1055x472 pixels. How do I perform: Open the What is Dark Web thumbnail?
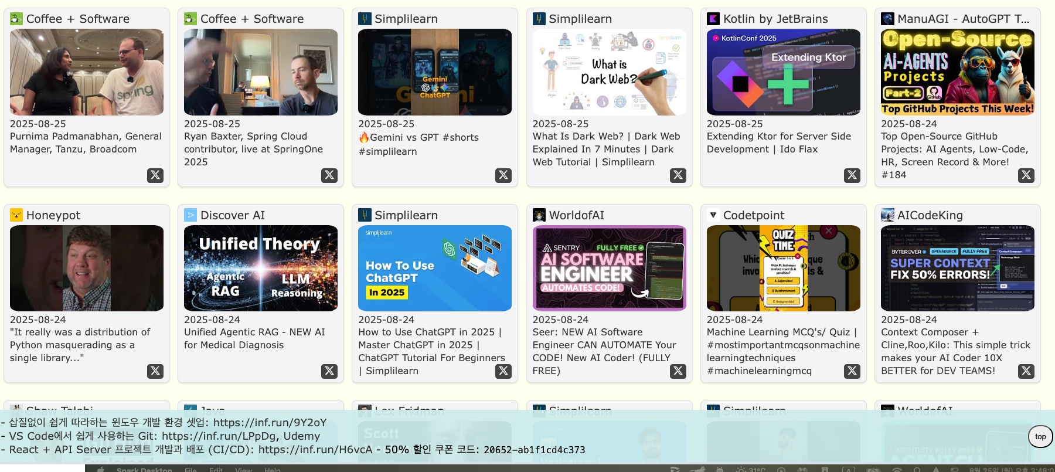point(610,72)
